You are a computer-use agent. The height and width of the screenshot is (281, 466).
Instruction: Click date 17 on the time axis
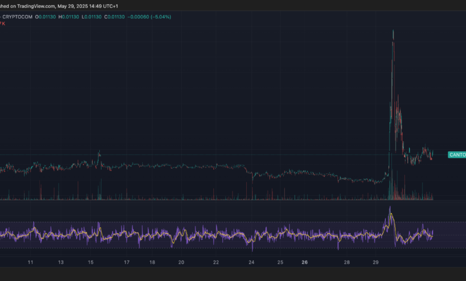point(126,262)
